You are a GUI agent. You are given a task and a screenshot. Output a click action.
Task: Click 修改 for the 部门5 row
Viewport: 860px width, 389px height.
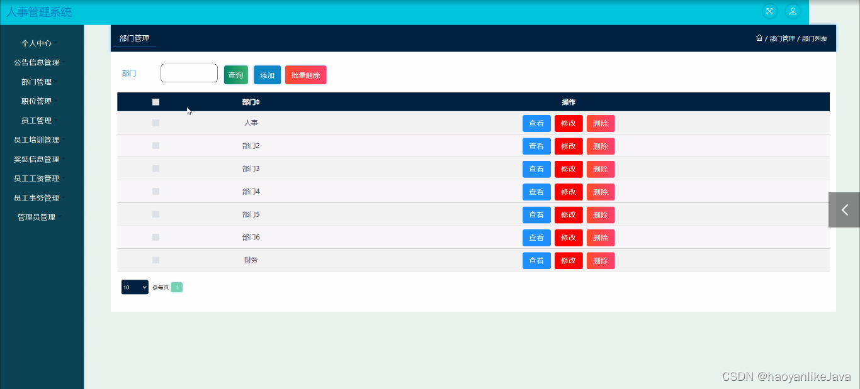pyautogui.click(x=569, y=215)
